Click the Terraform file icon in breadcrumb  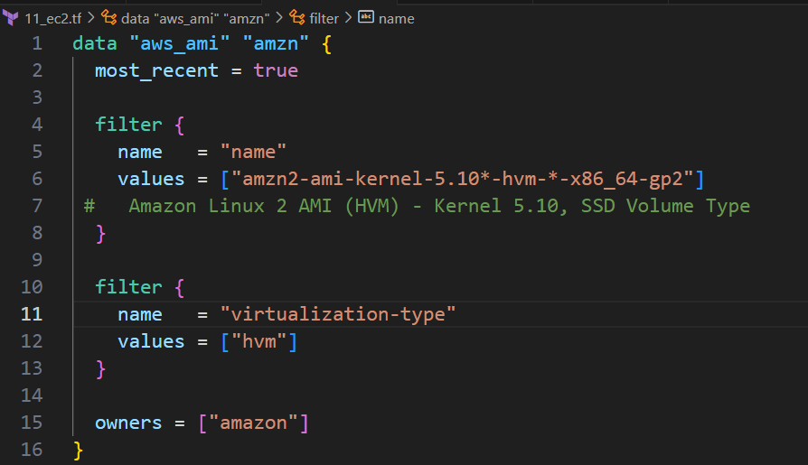pyautogui.click(x=10, y=18)
